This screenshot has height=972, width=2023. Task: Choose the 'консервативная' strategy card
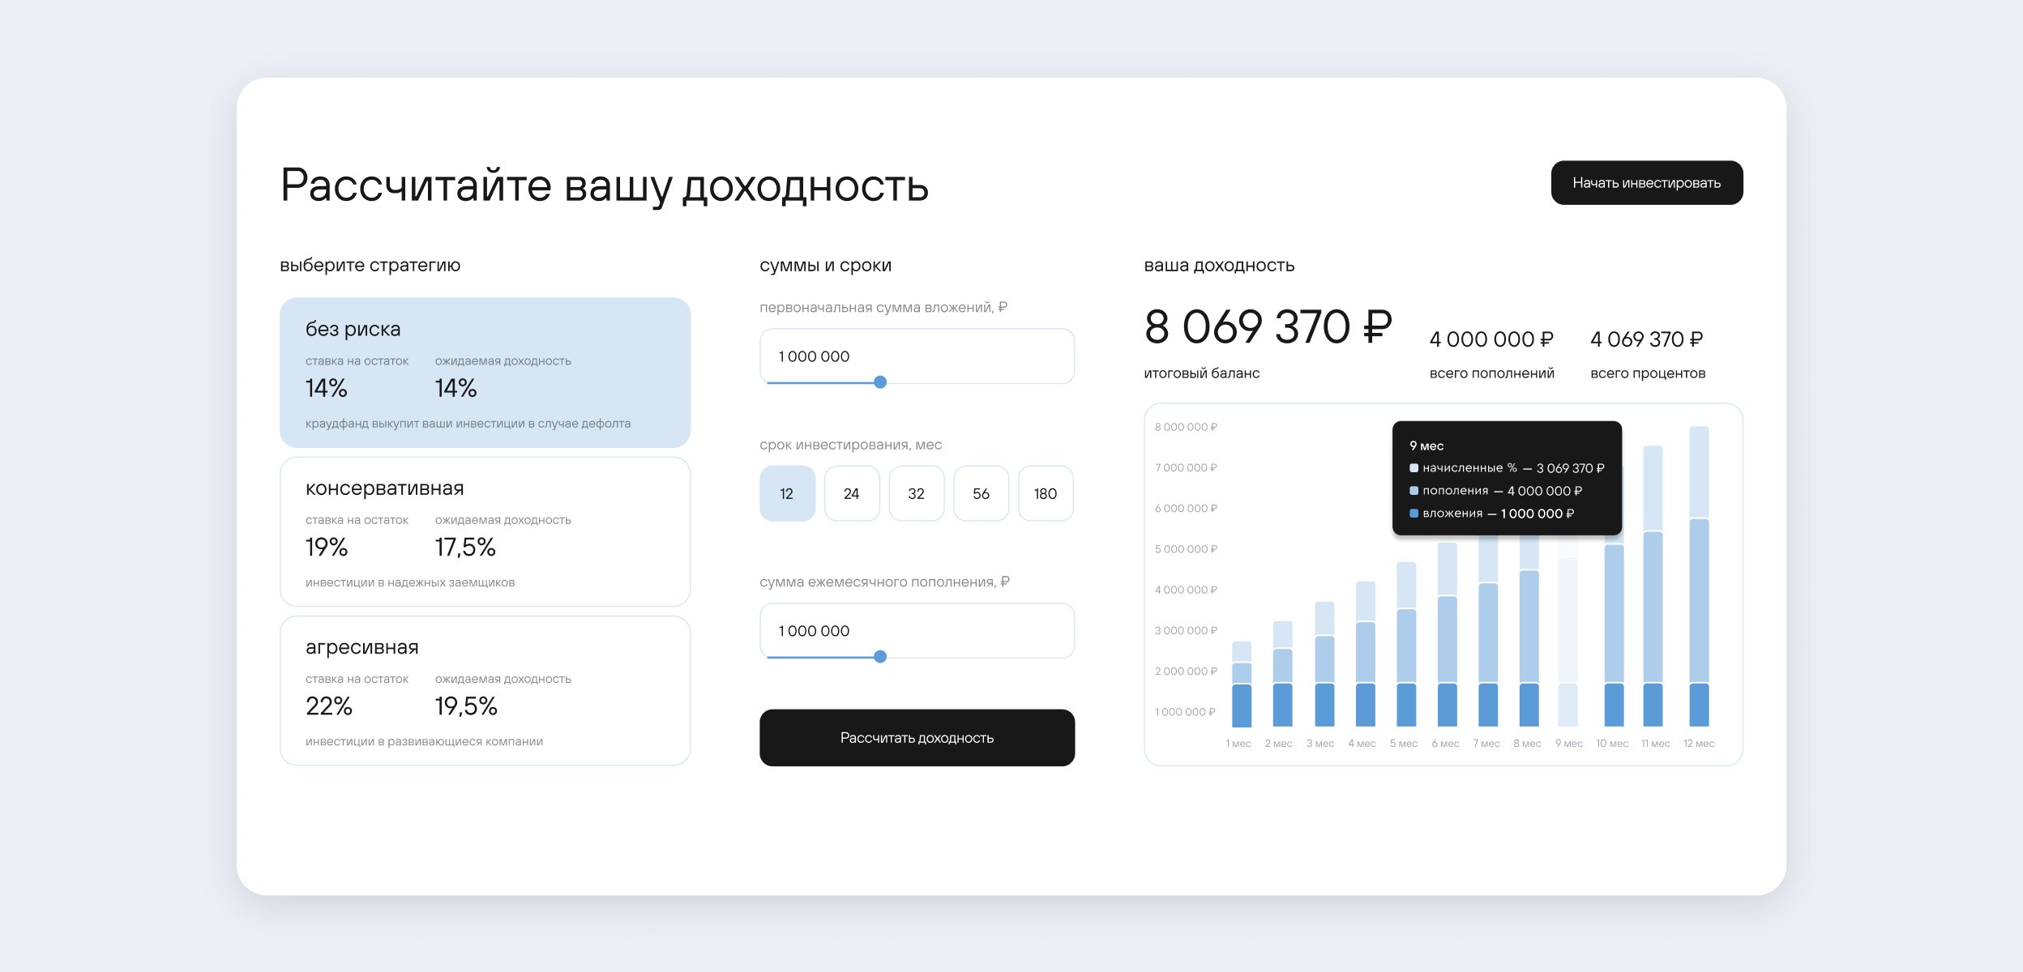(485, 531)
